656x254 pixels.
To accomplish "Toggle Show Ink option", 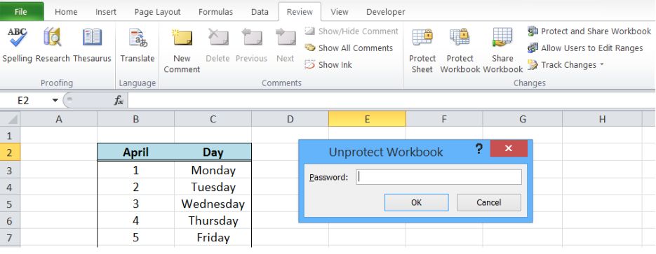I will pos(328,64).
